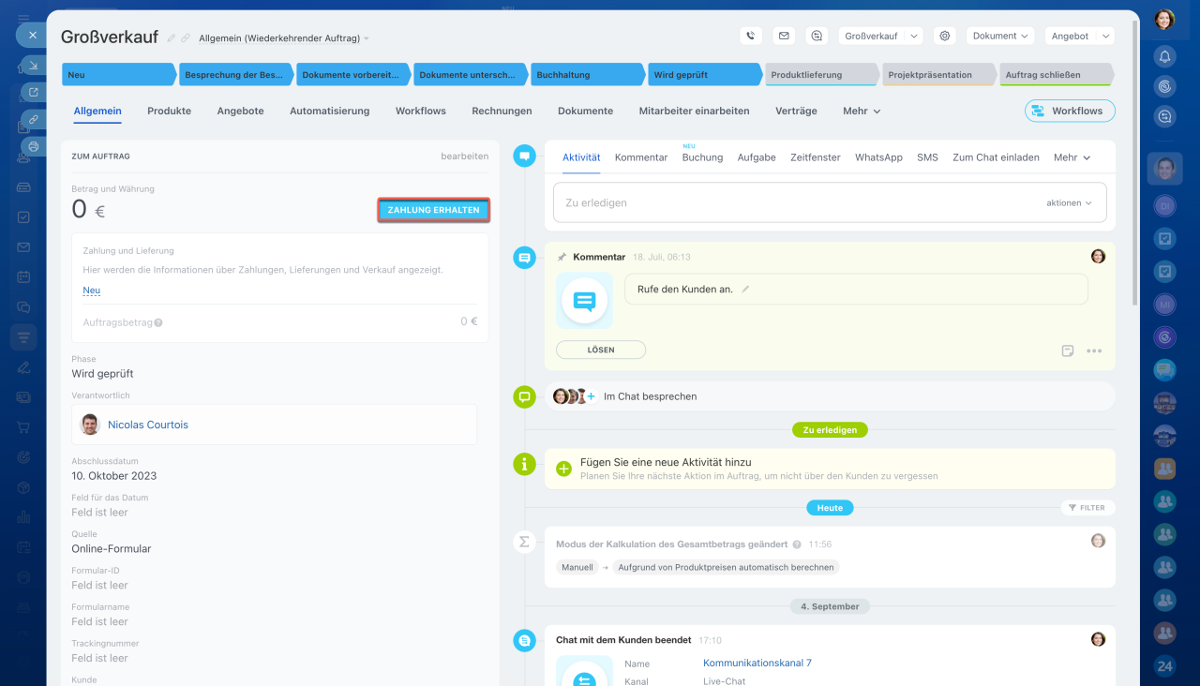Switch to the Produkte tab
The image size is (1200, 686).
pos(169,111)
